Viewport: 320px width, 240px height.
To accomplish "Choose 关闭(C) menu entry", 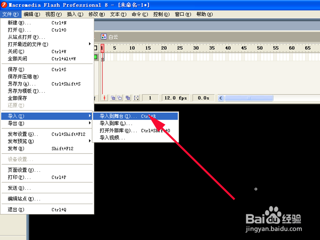I will 47,52.
